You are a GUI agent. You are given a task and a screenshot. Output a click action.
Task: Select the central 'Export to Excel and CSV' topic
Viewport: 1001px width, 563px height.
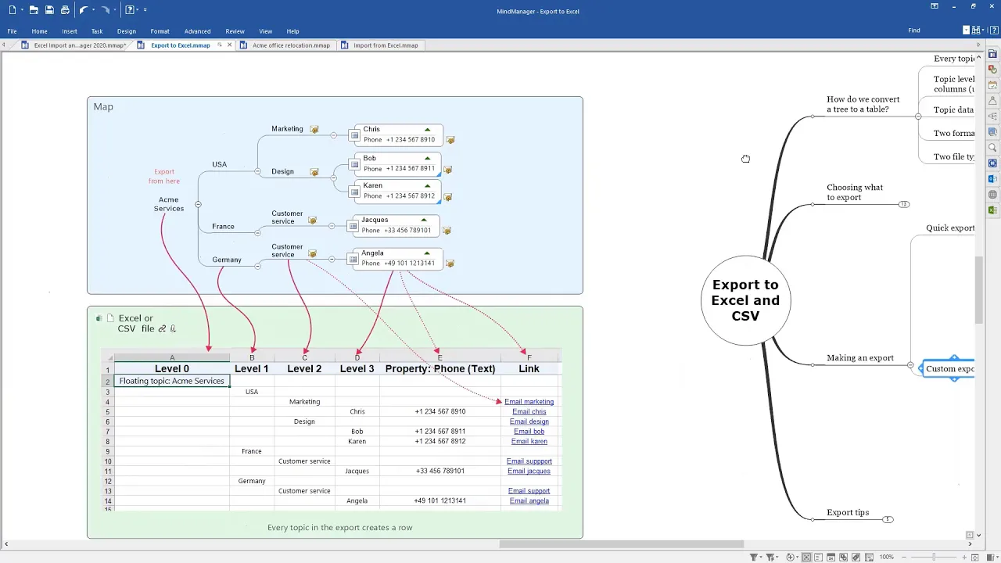coord(745,300)
